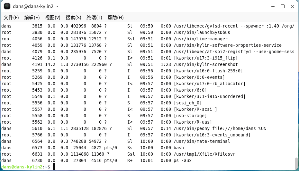Open the 编辑(E) menu
Image resolution: width=299 pixels, height=171 pixels.
click(32, 18)
